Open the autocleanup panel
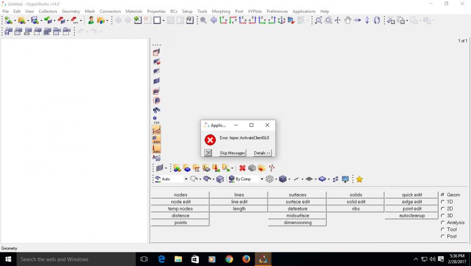Screen dimensions: 471x266 coord(412,216)
